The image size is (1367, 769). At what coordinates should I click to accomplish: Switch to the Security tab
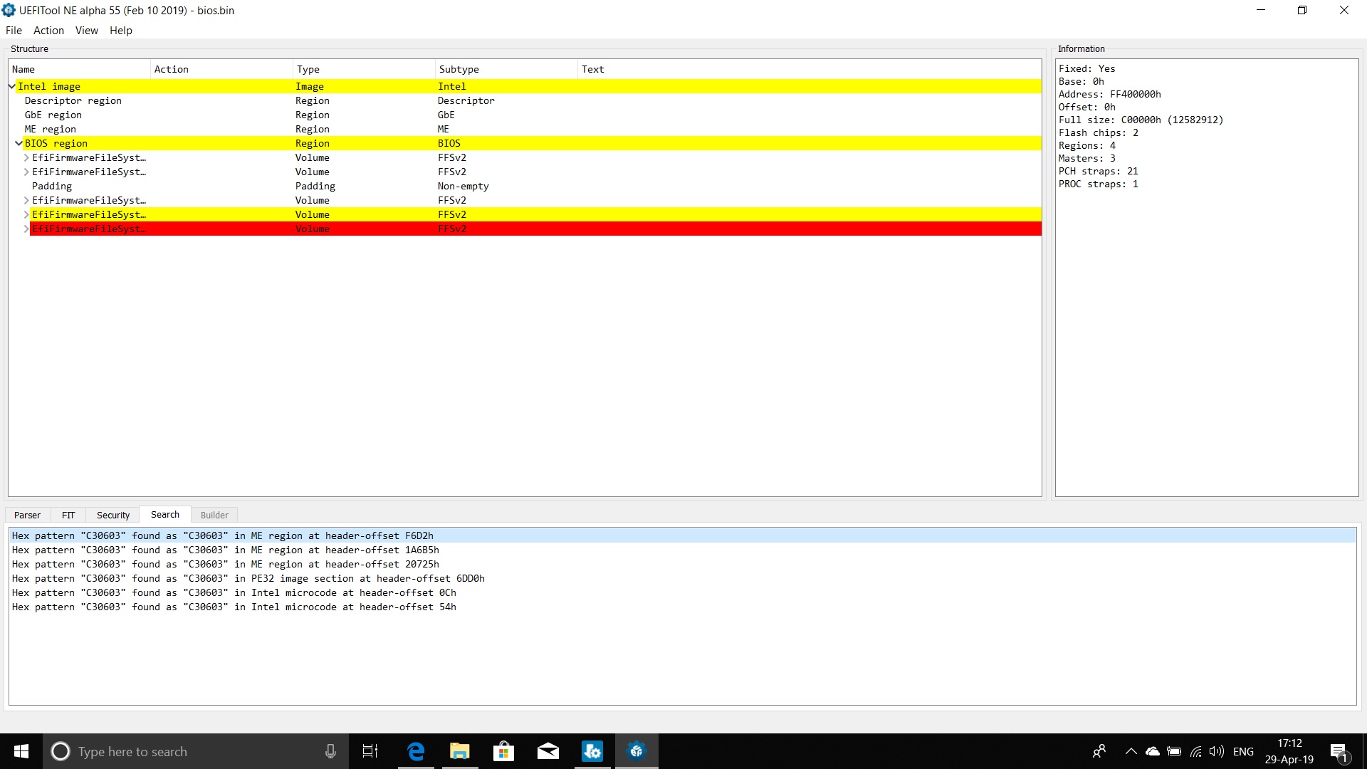pyautogui.click(x=113, y=515)
